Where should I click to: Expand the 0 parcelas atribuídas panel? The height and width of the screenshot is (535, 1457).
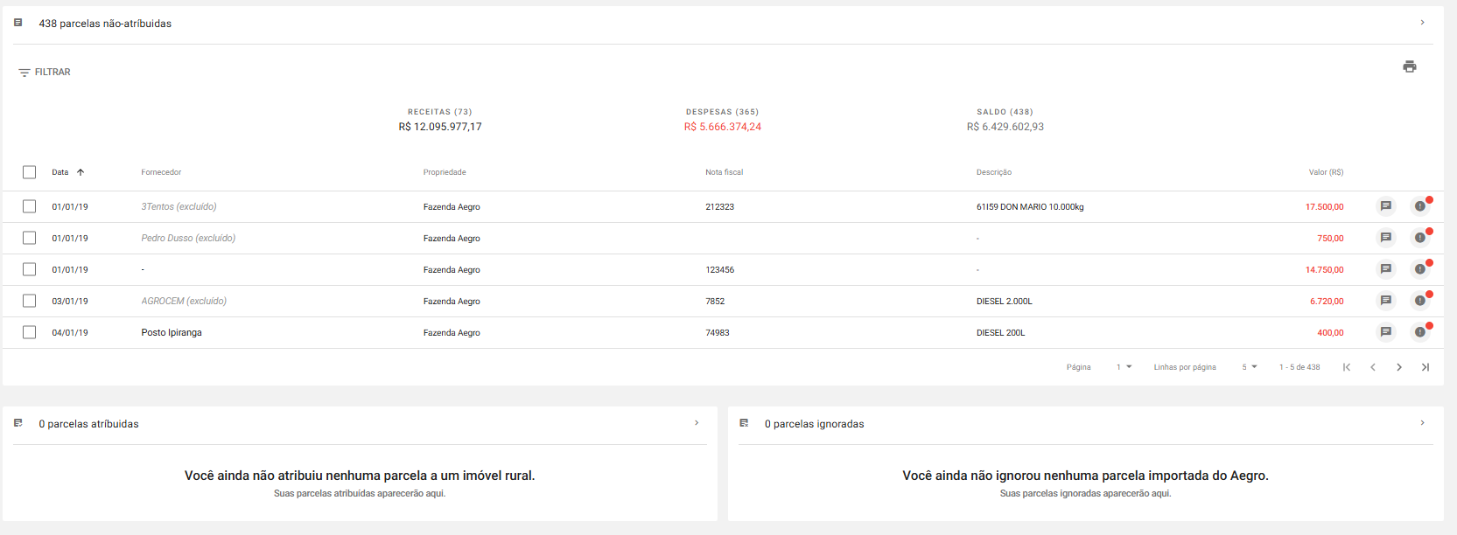tap(697, 423)
